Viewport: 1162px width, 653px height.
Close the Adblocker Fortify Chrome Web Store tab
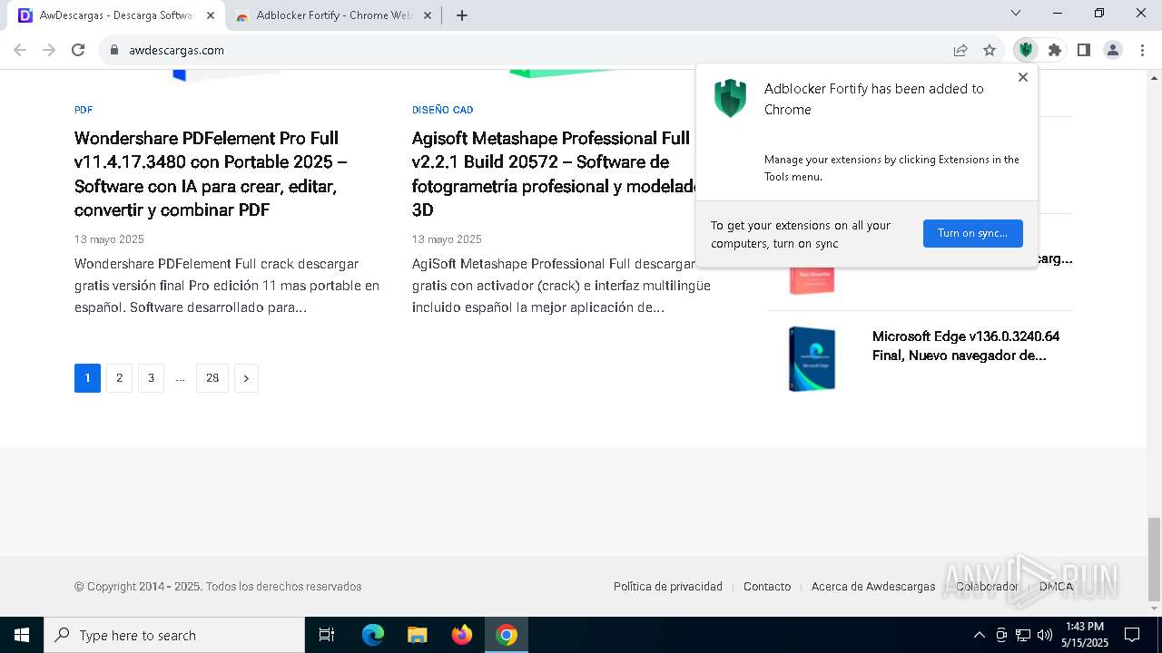(x=427, y=15)
